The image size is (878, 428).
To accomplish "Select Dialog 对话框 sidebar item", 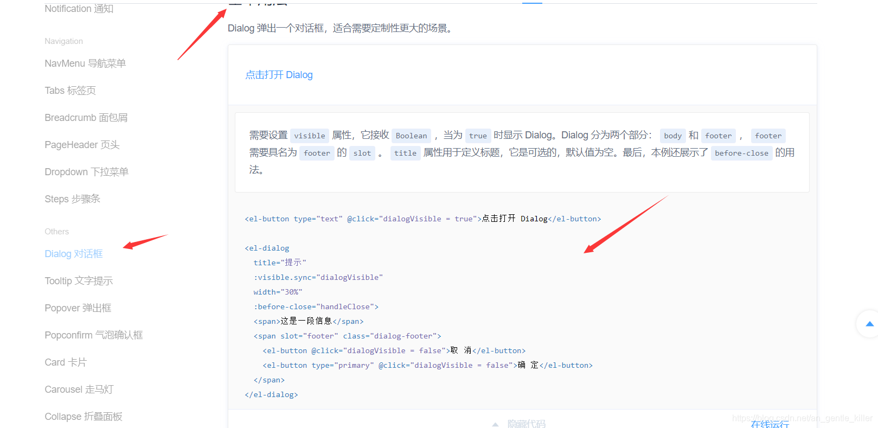I will 73,254.
